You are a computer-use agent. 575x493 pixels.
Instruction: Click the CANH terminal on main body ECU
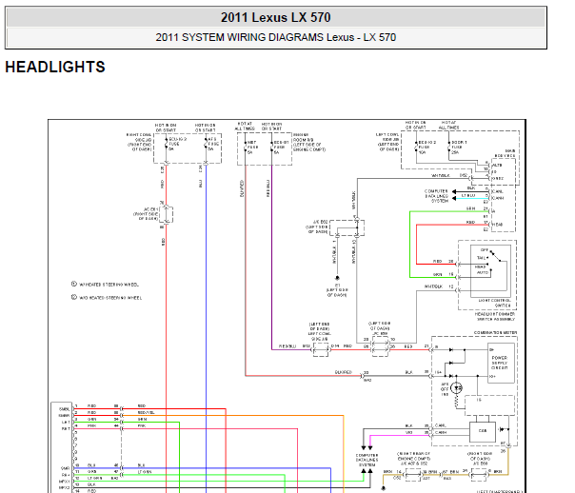pos(498,198)
